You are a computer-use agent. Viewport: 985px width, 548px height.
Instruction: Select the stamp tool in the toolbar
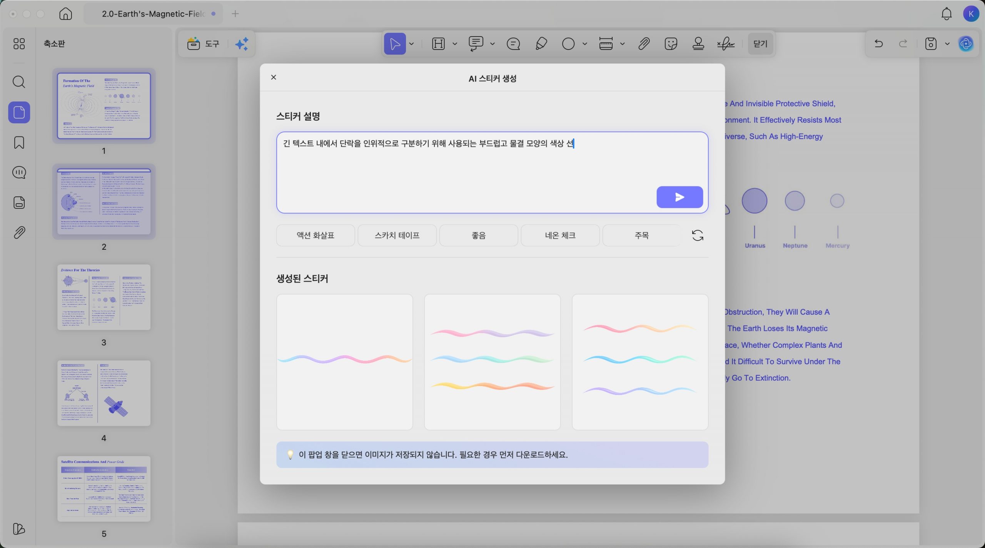click(698, 44)
